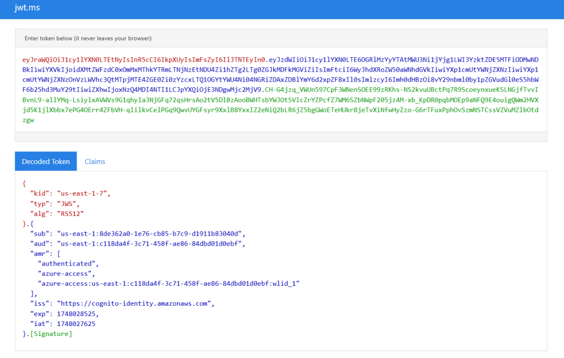
Task: Click the "authenticated" array entry
Action: point(68,264)
